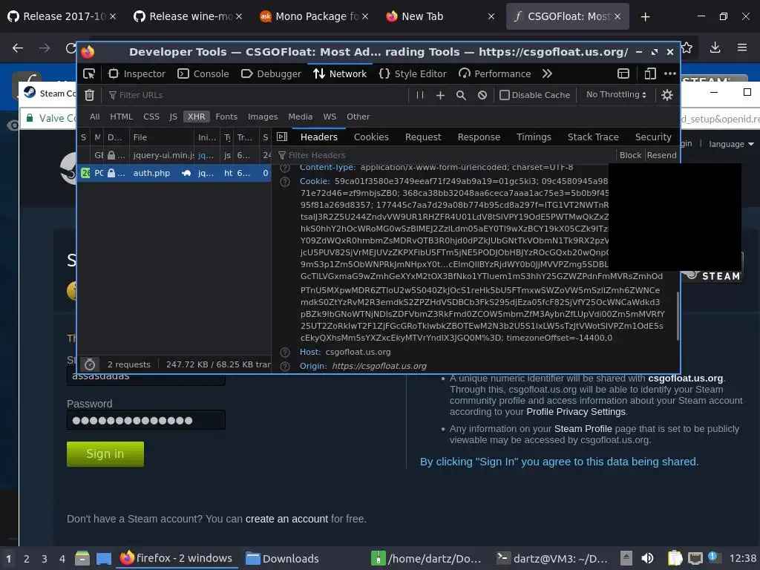Image resolution: width=760 pixels, height=570 pixels.
Task: Select iframe picker icon in DevTools toolbar
Action: (x=623, y=73)
